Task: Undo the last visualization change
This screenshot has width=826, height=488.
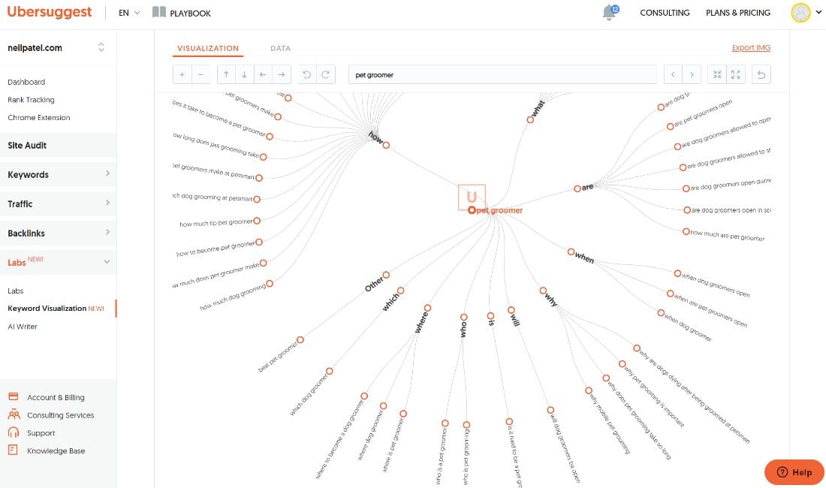Action: click(307, 74)
